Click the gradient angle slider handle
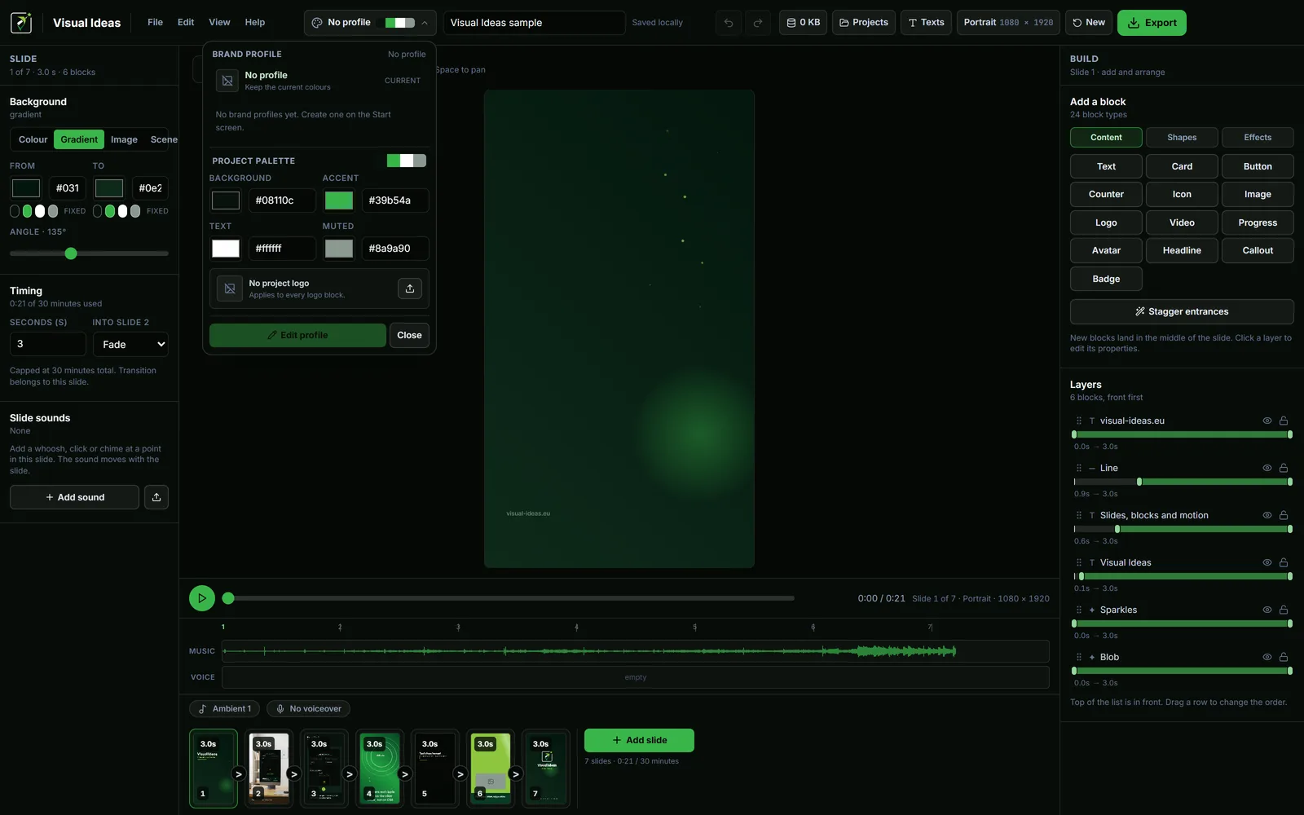 [71, 253]
